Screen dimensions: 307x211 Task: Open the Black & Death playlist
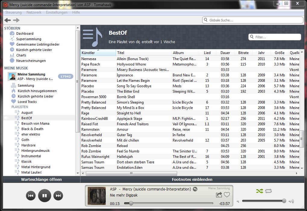(x=32, y=129)
